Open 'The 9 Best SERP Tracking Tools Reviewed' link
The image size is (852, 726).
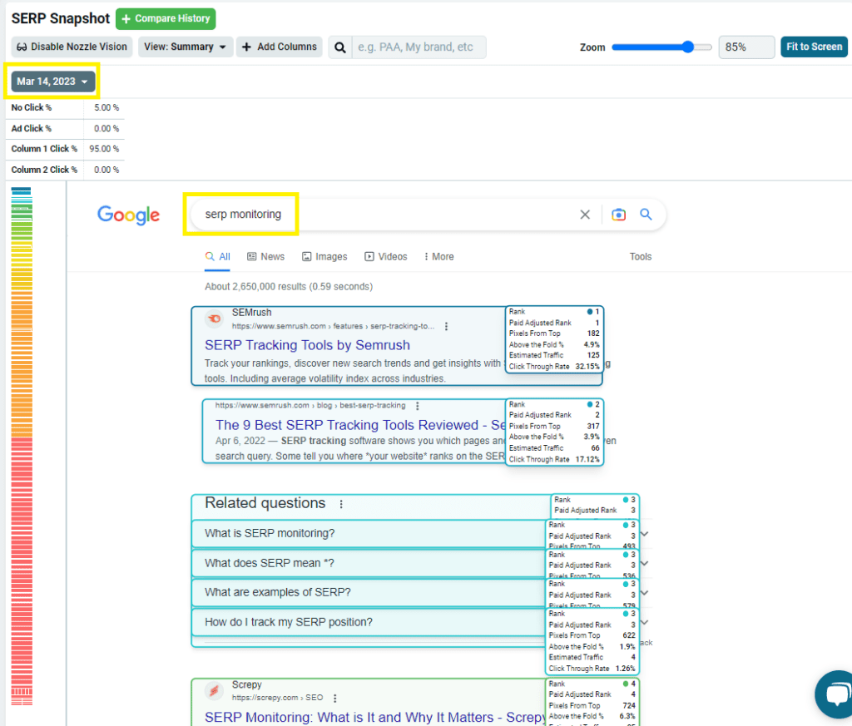click(359, 425)
